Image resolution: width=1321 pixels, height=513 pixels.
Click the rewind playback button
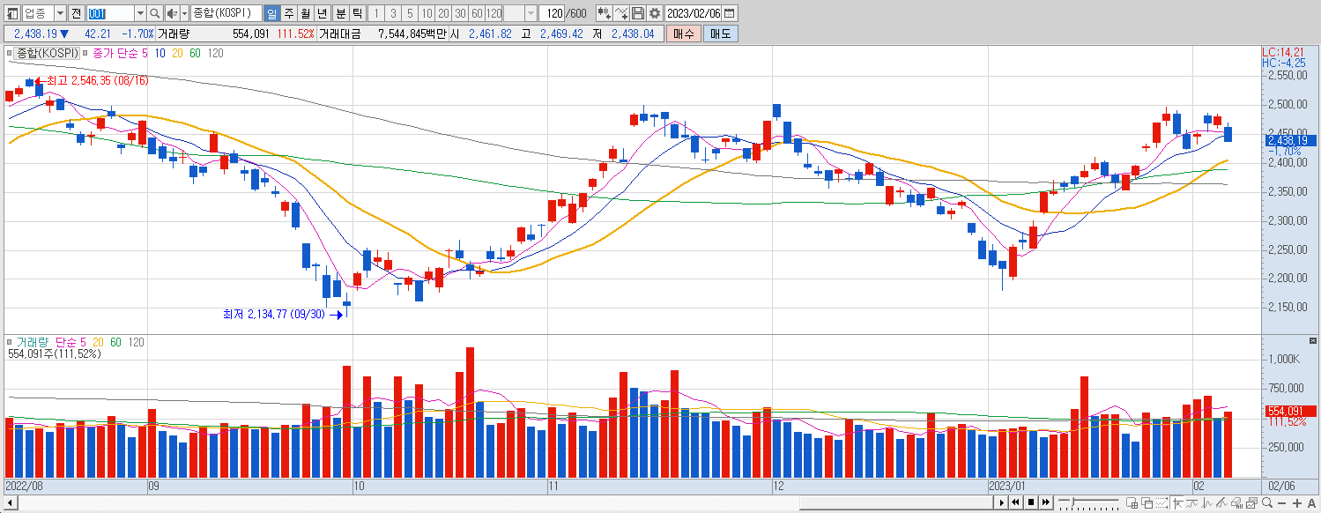coord(1016,502)
